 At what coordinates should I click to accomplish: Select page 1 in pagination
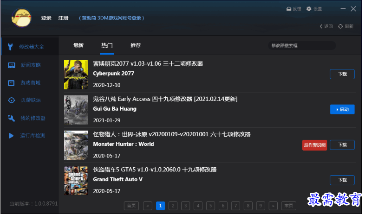160,206
